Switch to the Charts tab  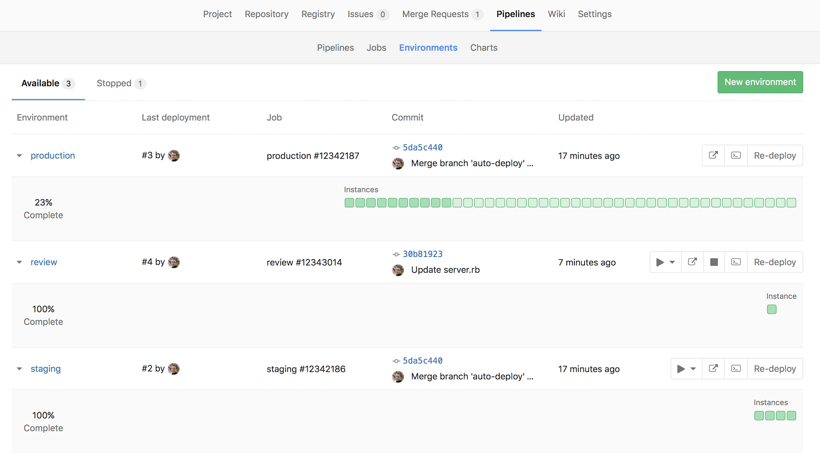484,47
